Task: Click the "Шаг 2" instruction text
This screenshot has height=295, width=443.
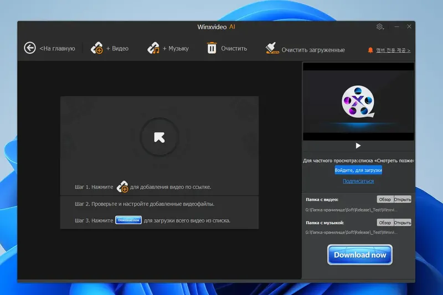Action: 145,204
